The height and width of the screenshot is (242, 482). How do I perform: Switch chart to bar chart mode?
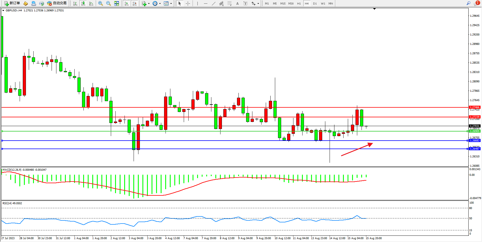coord(75,3)
